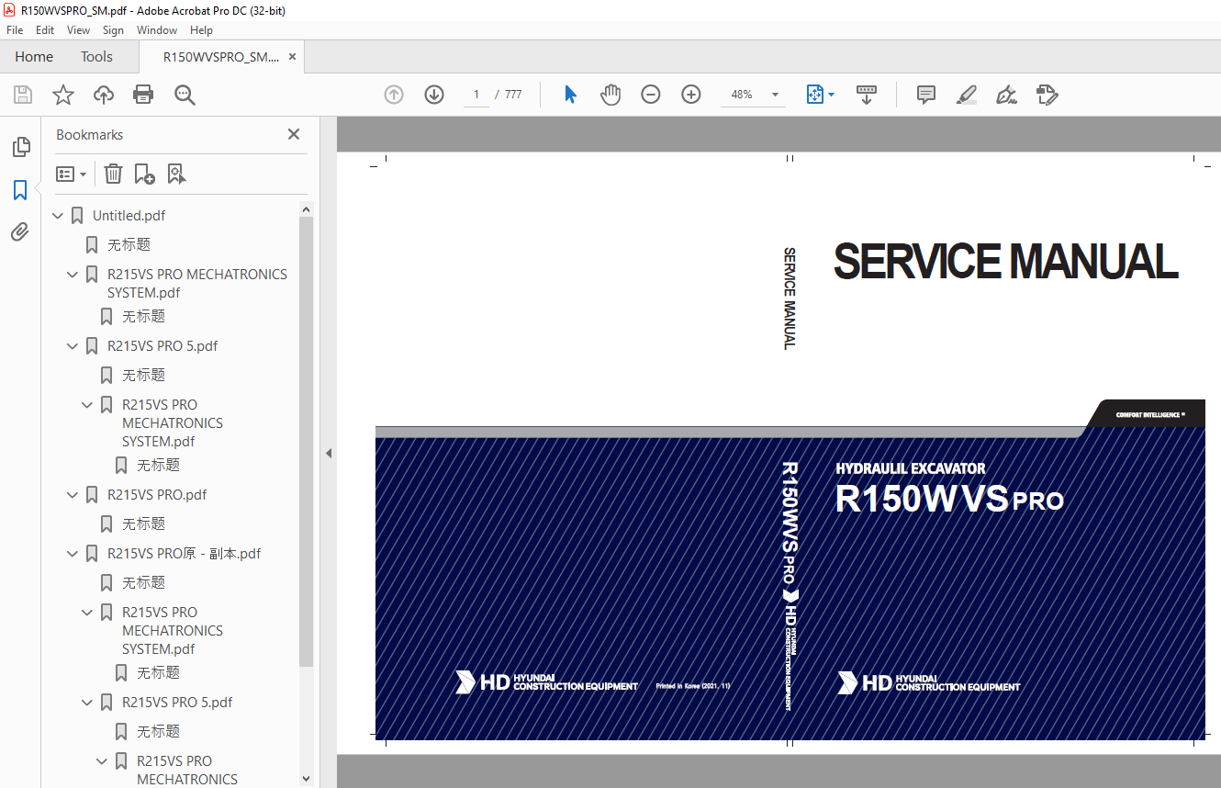
Task: Open the Sign menu
Action: 113,30
